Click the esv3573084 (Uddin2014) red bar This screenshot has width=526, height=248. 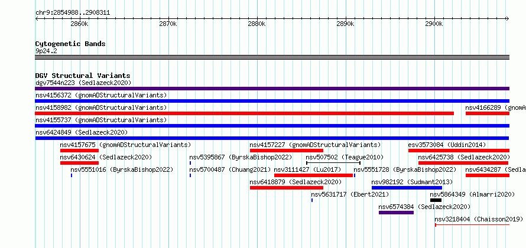[x=459, y=151]
